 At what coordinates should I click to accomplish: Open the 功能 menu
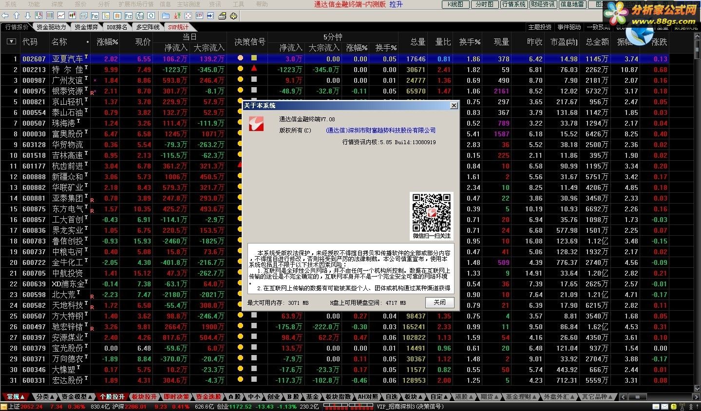pyautogui.click(x=34, y=4)
